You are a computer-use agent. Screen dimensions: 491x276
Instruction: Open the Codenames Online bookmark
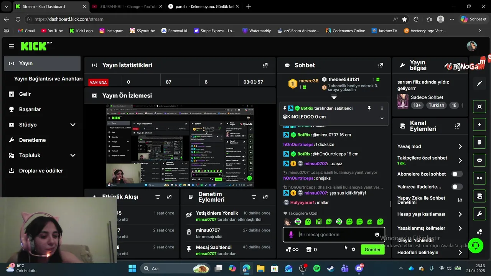click(345, 31)
